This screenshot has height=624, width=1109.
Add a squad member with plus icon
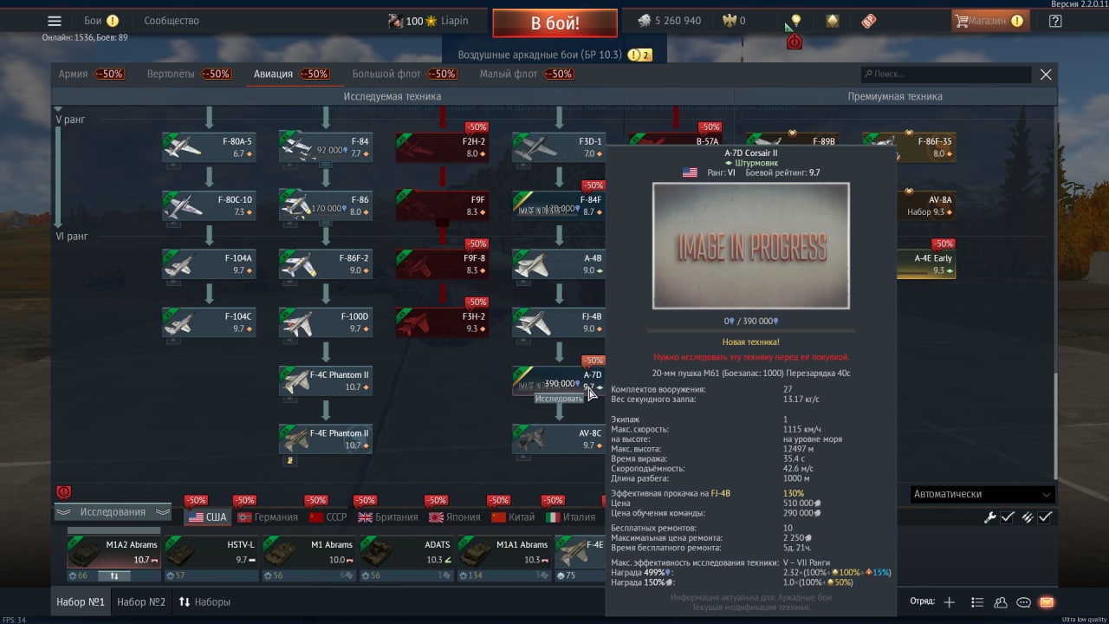coord(950,601)
